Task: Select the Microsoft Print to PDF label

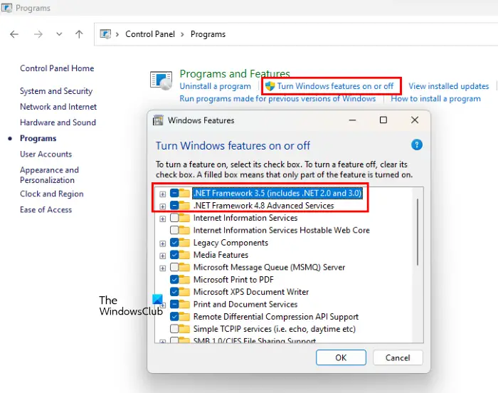Action: tap(233, 280)
